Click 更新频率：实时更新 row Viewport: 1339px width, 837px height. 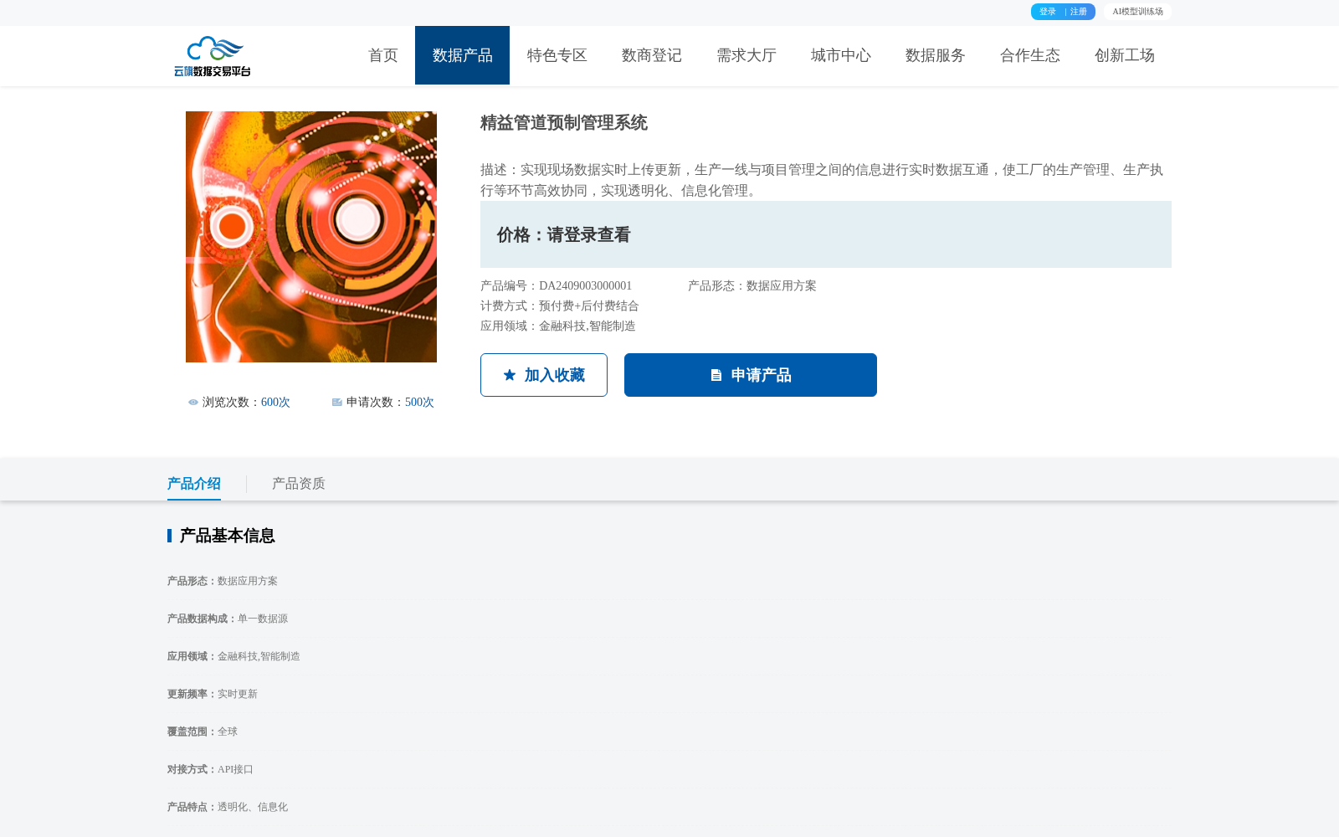tap(213, 694)
